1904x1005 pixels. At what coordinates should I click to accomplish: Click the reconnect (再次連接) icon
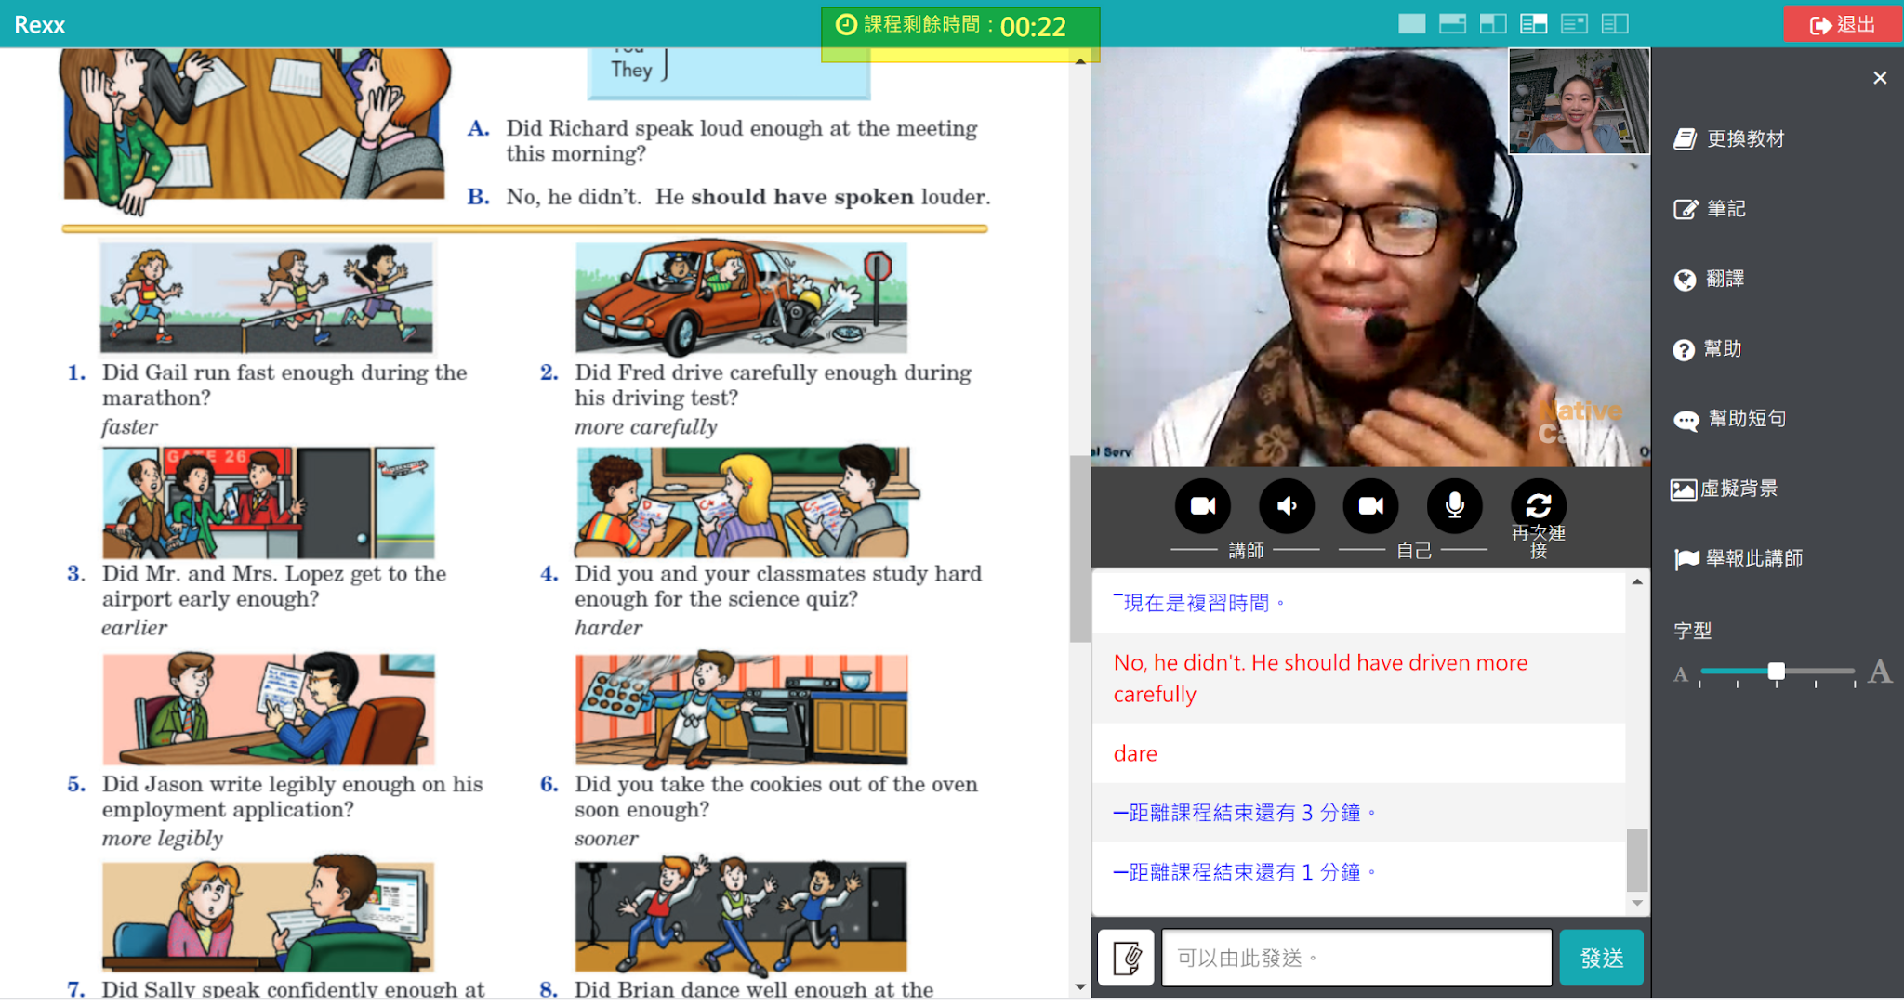[1538, 506]
